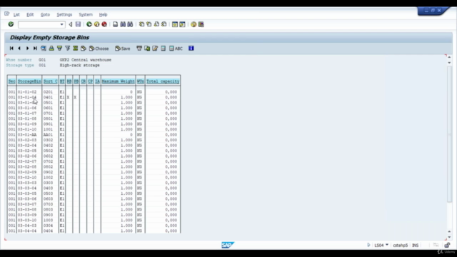Screen dimensions: 457x257
Task: Click the Generate Shortcut icon
Action: [x=183, y=24]
